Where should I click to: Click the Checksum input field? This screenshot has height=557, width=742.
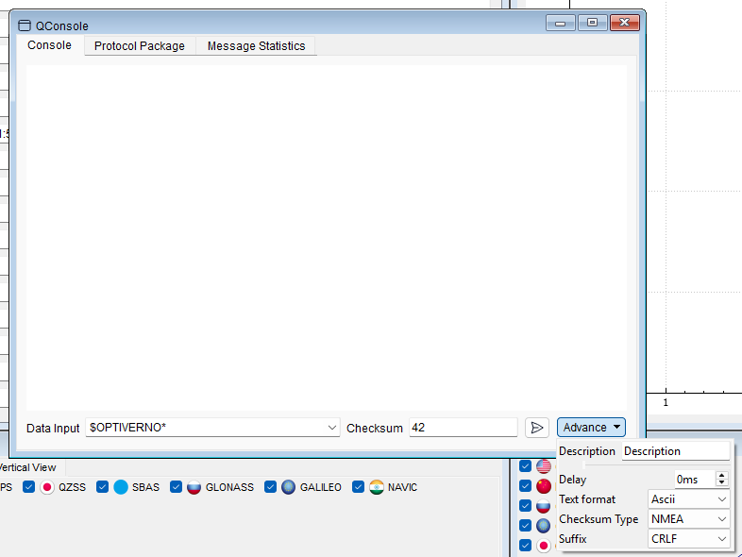(463, 428)
